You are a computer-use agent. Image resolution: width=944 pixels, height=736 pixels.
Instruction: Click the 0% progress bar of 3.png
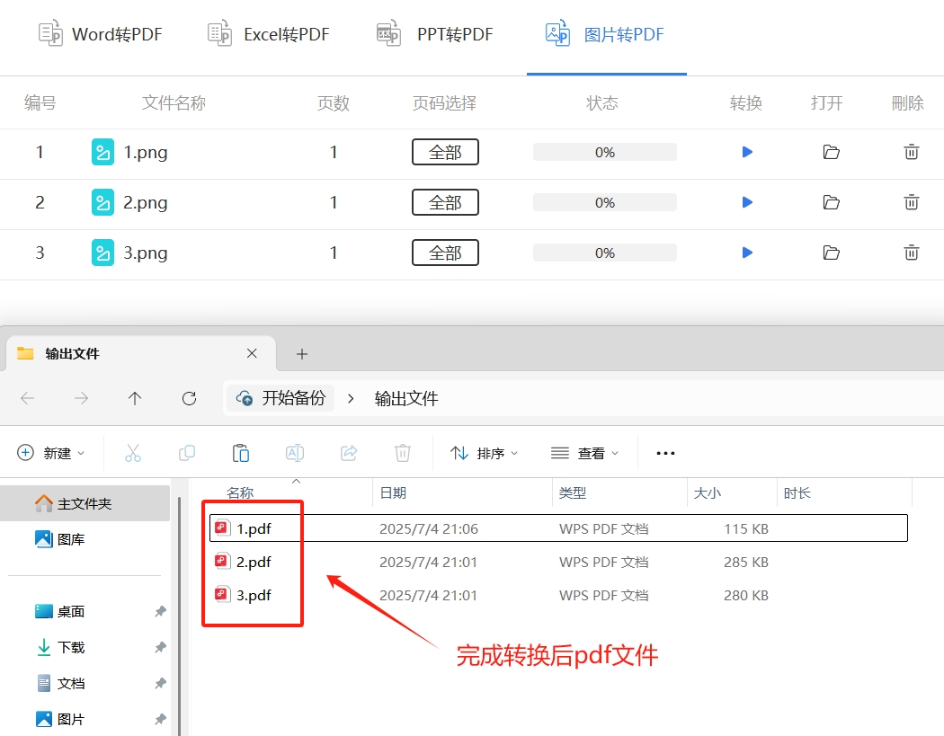click(x=604, y=253)
